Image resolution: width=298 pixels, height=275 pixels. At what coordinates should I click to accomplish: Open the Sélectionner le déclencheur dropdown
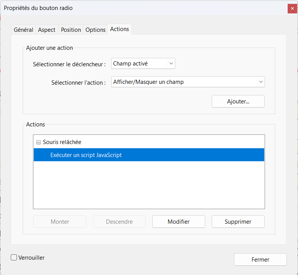[143, 64]
